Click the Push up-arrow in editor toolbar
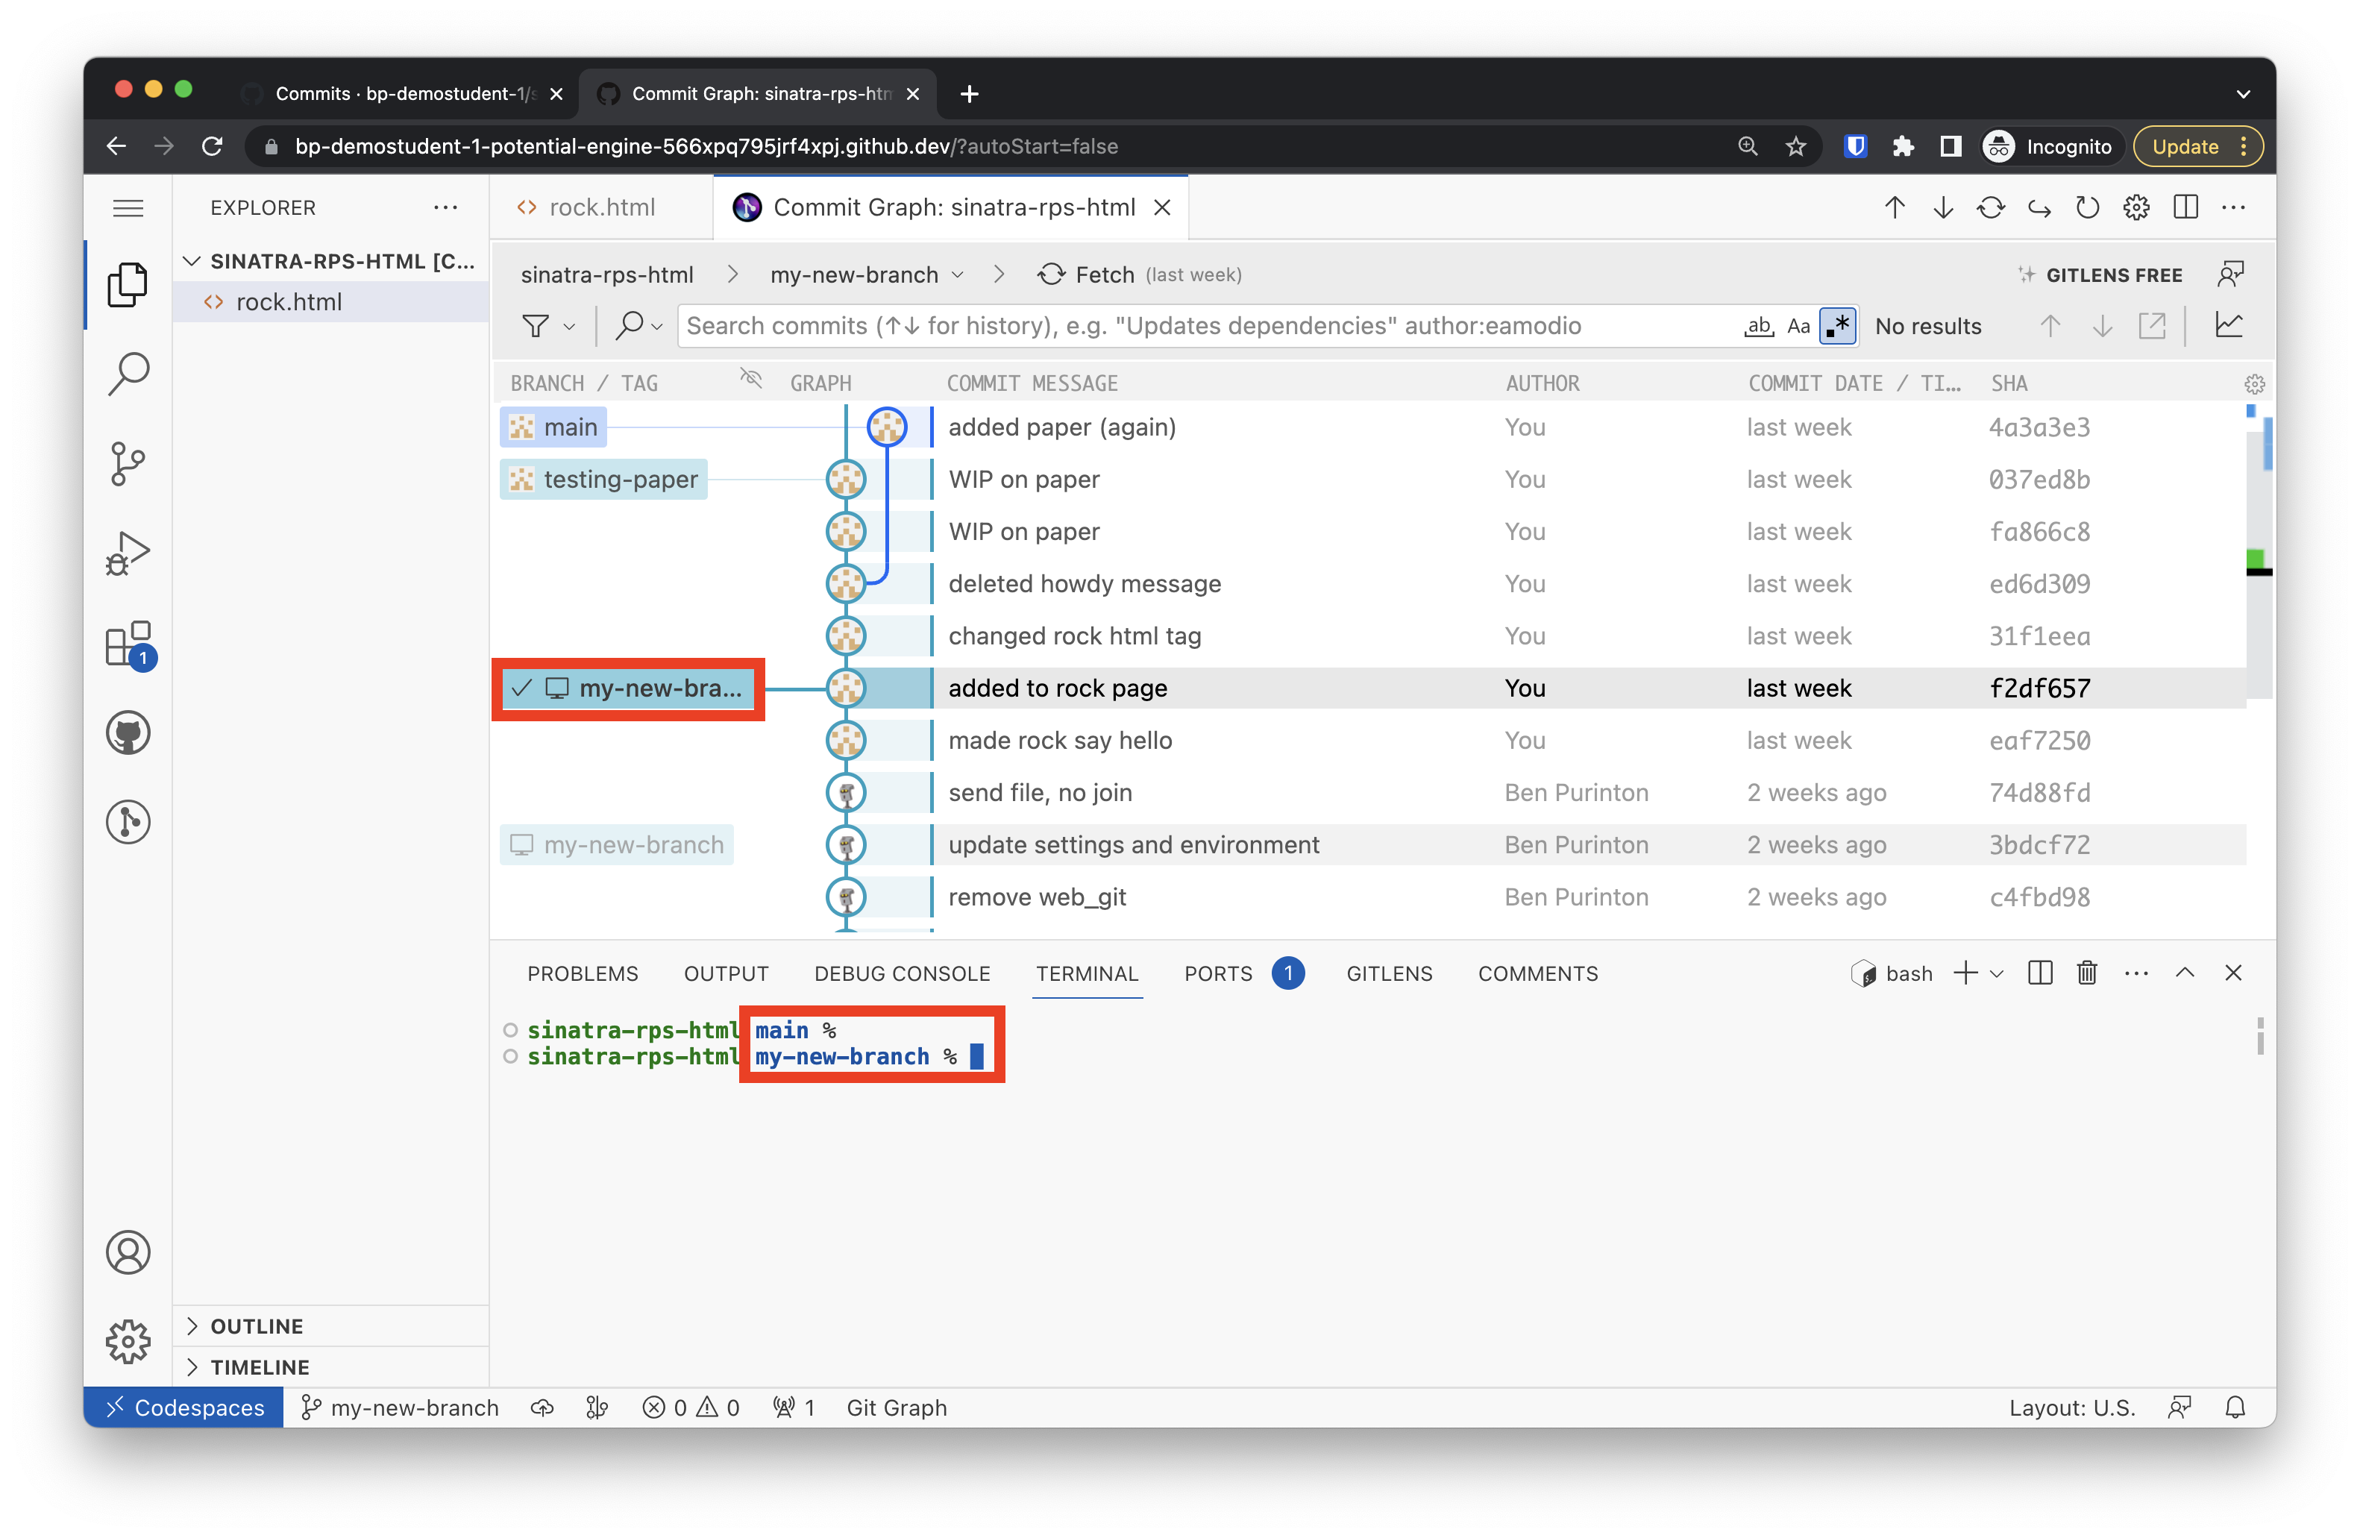The width and height of the screenshot is (2360, 1538). tap(1895, 207)
